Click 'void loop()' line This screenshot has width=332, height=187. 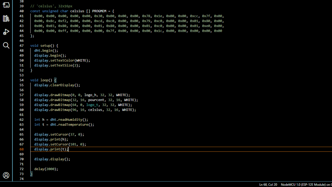pyautogui.click(x=41, y=80)
